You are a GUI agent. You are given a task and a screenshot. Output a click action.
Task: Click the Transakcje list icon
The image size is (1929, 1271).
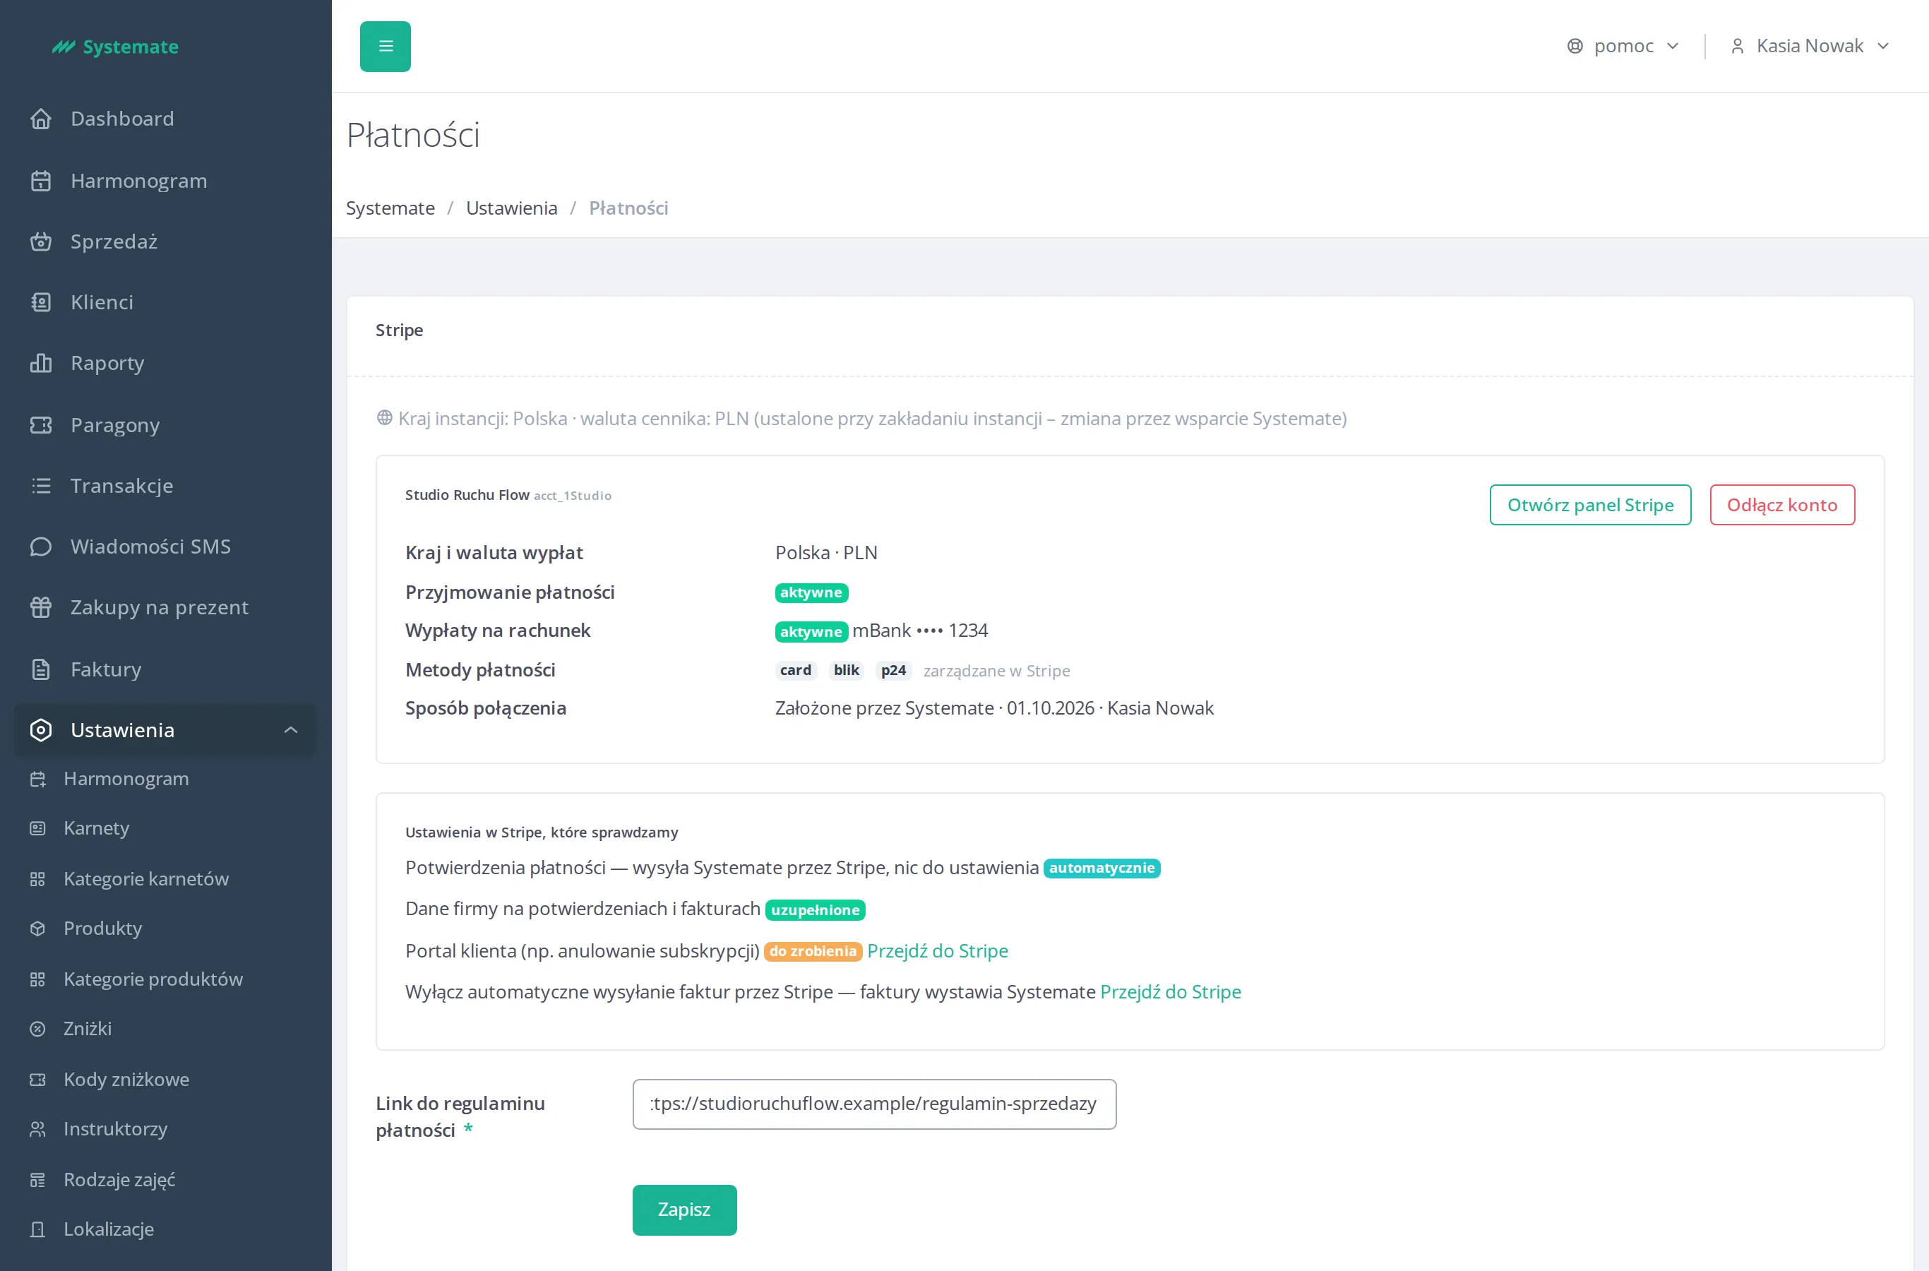40,486
